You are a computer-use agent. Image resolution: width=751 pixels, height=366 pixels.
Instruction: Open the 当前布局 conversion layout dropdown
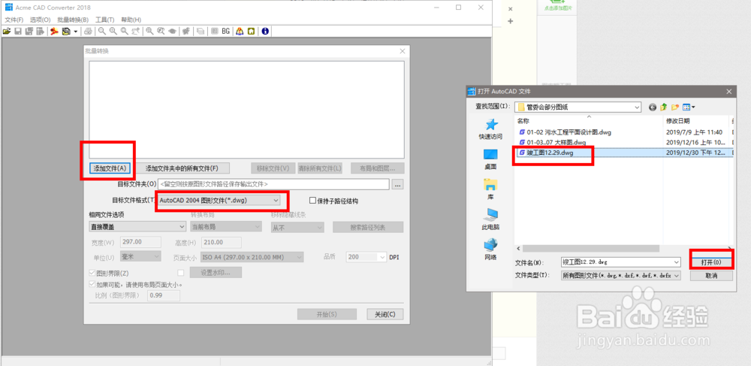[226, 227]
